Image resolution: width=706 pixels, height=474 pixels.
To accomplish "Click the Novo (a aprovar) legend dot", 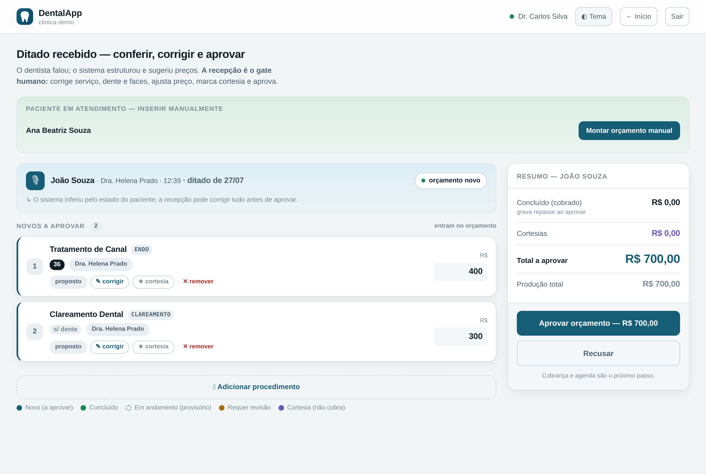I will [x=19, y=408].
